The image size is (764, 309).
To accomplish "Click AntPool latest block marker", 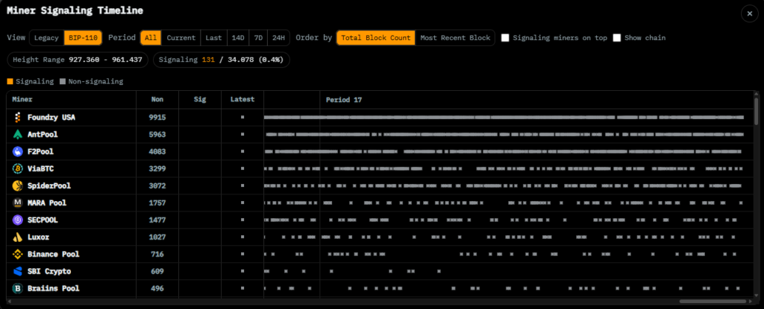I will (242, 134).
